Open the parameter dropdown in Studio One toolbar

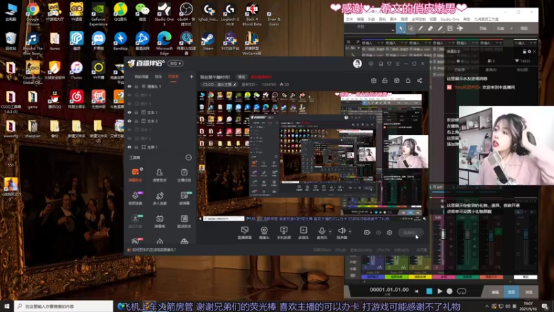[x=393, y=31]
